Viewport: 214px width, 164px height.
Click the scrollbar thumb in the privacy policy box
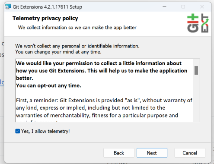pos(196,70)
